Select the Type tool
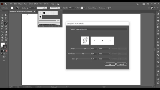This screenshot has height=90, width=160. [6, 20]
